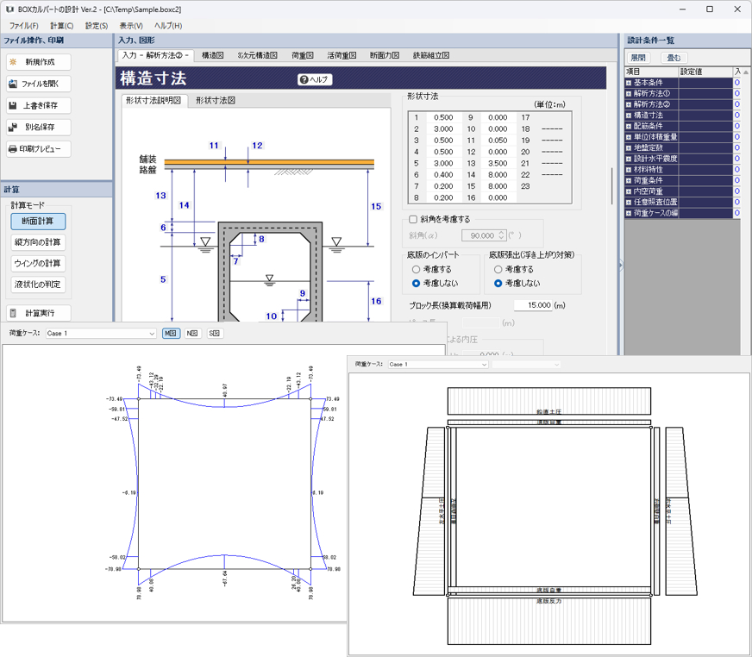The width and height of the screenshot is (752, 657).
Task: Click the 畳む button
Action: [674, 58]
